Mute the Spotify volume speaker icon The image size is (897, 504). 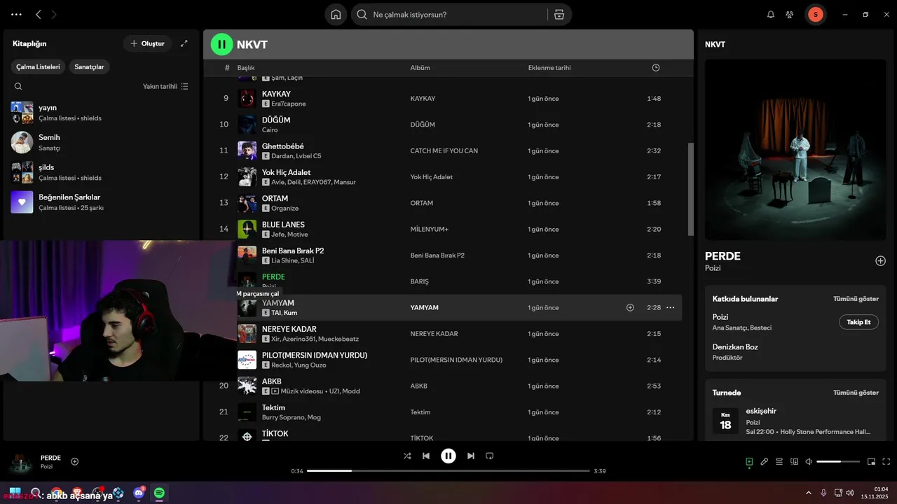click(x=809, y=461)
